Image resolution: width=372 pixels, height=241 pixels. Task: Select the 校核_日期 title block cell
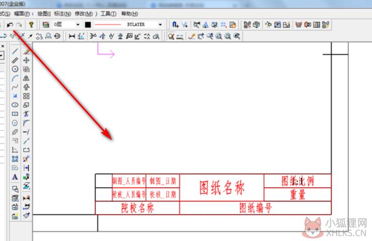pyautogui.click(x=163, y=194)
